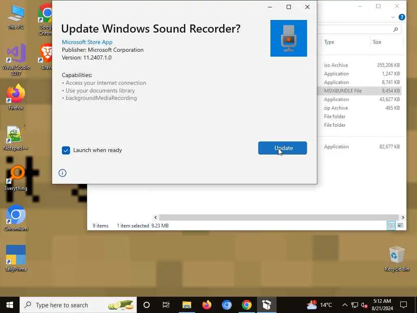Open the Recycle Bin
This screenshot has width=417, height=313.
click(397, 259)
